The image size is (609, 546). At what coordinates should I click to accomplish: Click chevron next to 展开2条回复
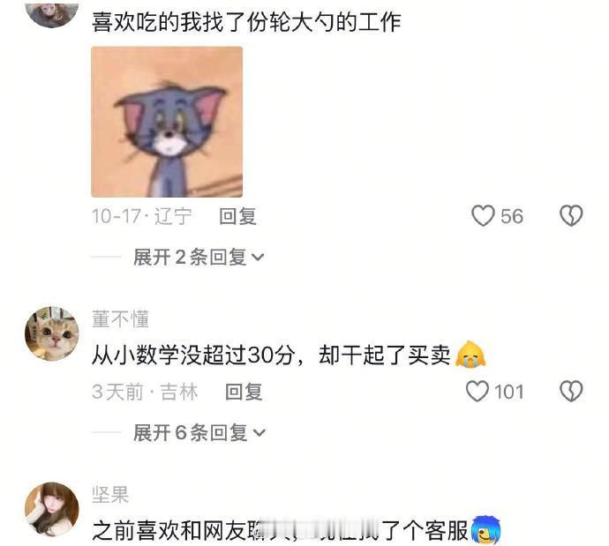[x=258, y=258]
